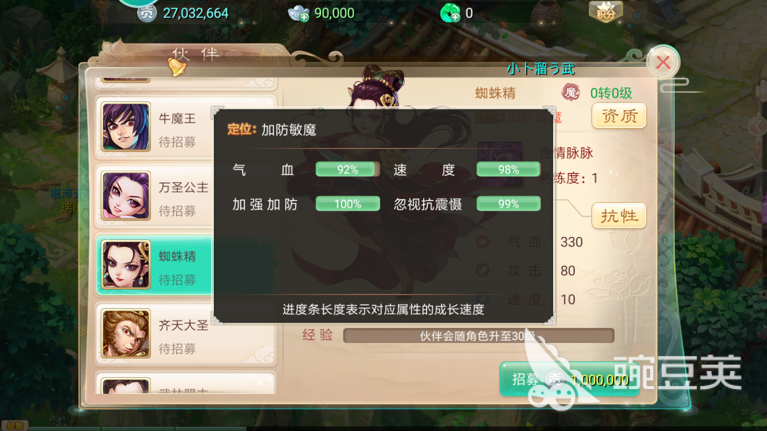The width and height of the screenshot is (767, 431).
Task: Select the 牛魔王 portrait icon
Action: click(x=126, y=126)
